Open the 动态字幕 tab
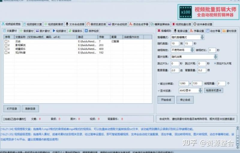The height and width of the screenshot is (153, 240). coord(213,31)
